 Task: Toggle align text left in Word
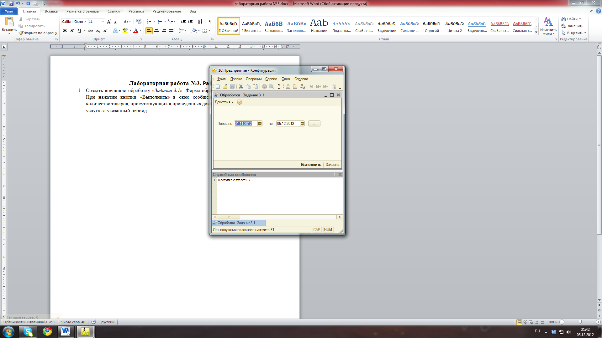tap(149, 31)
